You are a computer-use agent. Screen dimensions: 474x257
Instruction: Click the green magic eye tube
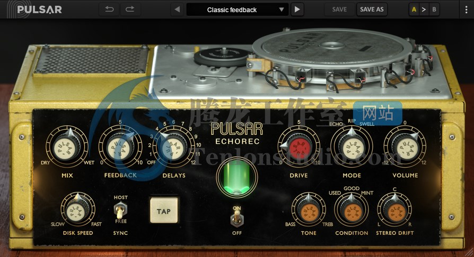tap(237, 177)
